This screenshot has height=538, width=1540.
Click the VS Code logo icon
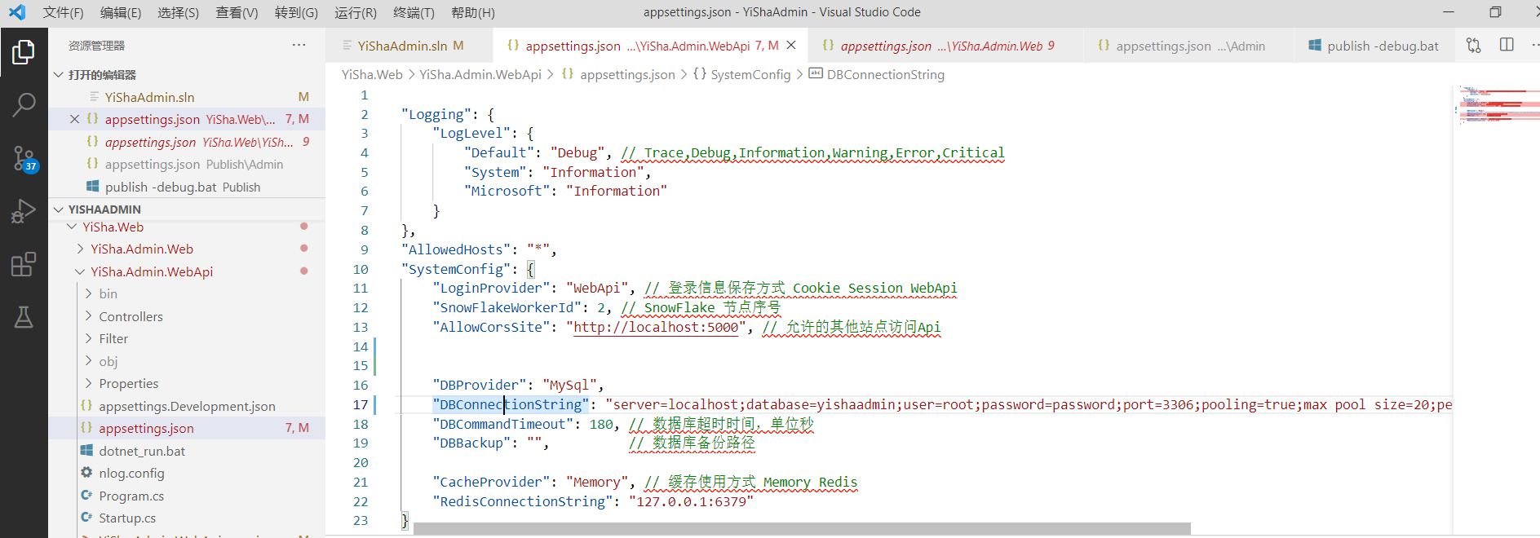17,12
